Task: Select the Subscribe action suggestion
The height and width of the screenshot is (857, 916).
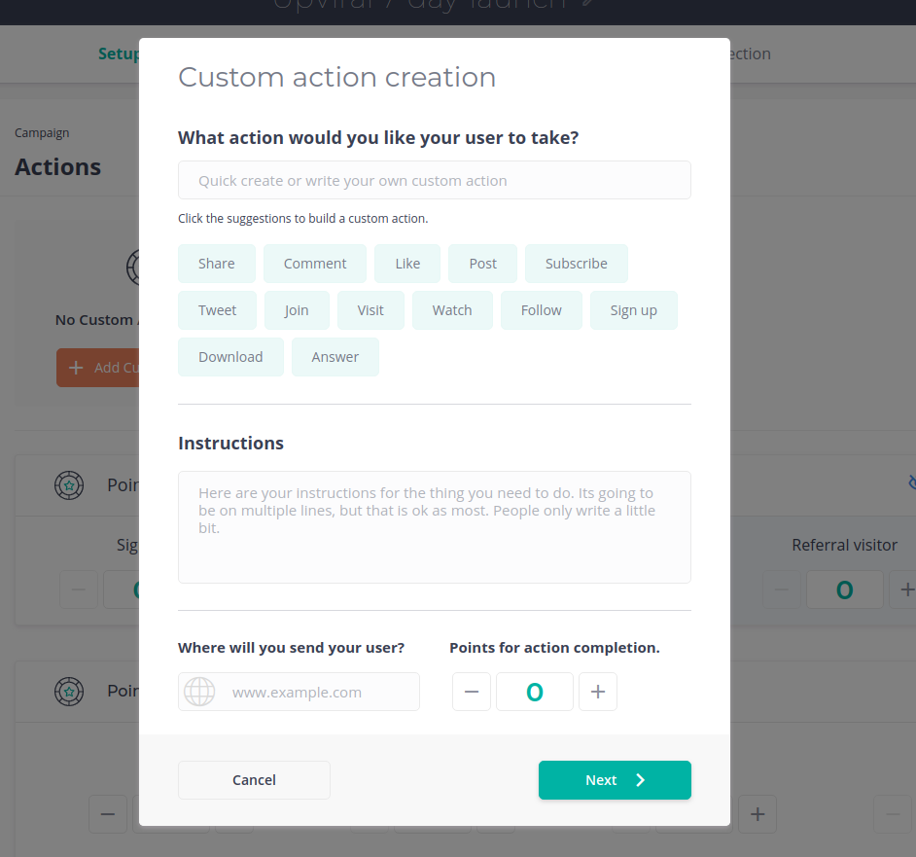Action: (x=576, y=263)
